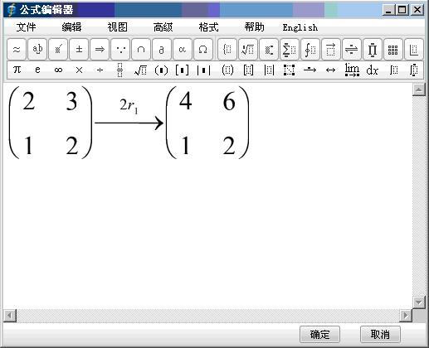Image resolution: width=429 pixels, height=348 pixels.
Task: Insert the division sign
Action: pos(100,70)
